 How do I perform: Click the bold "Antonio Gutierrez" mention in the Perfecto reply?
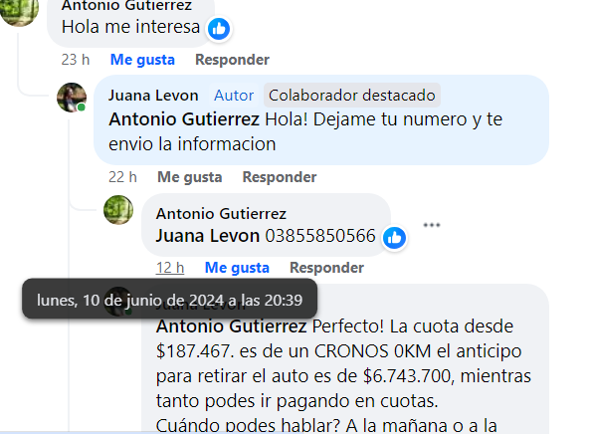tap(231, 325)
